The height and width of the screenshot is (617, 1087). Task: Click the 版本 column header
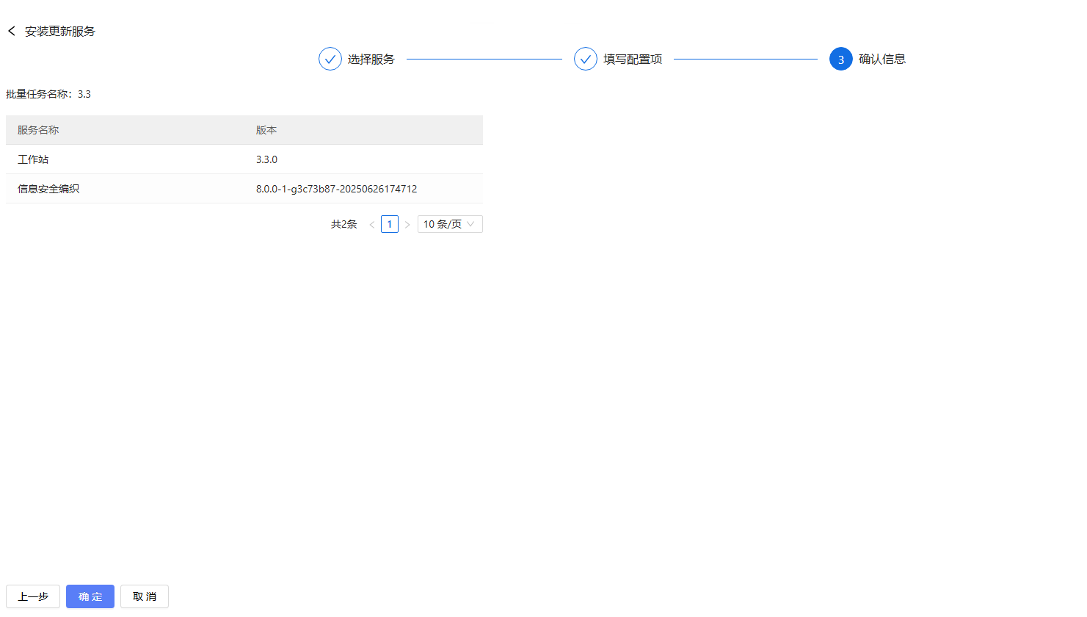point(363,130)
